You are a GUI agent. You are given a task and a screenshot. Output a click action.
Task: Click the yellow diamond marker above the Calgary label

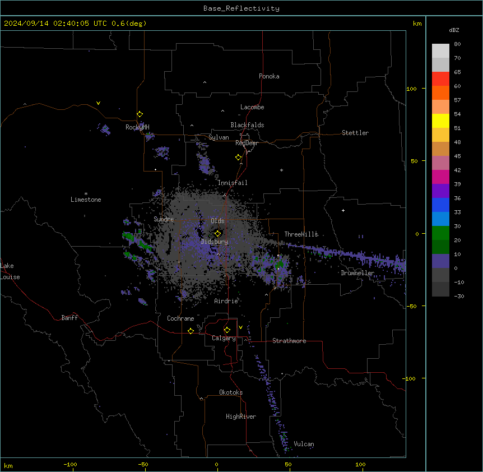point(227,330)
